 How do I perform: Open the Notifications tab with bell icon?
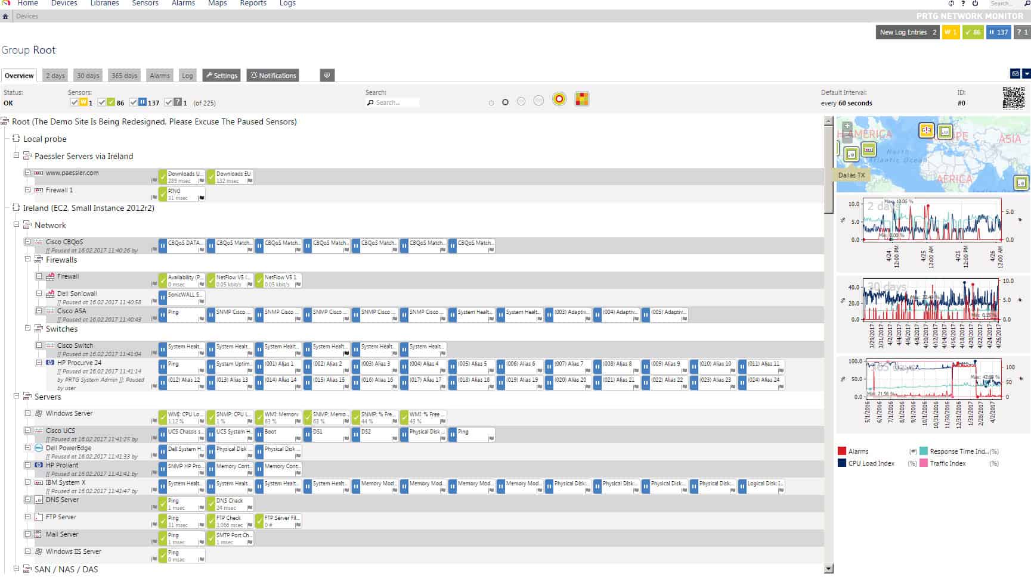[x=273, y=76]
